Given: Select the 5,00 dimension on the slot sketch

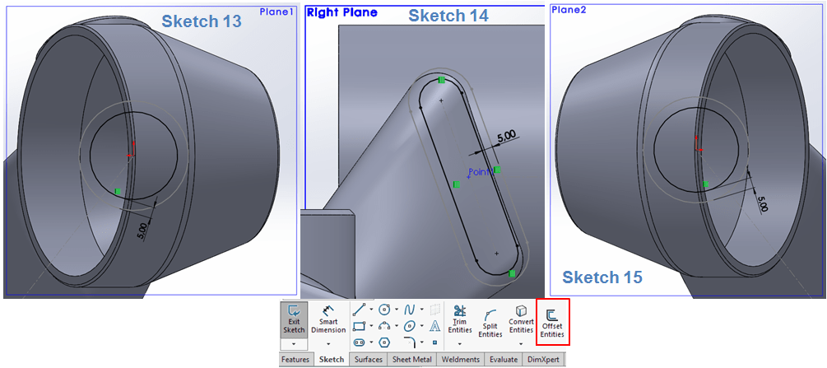Looking at the screenshot, I should 508,137.
